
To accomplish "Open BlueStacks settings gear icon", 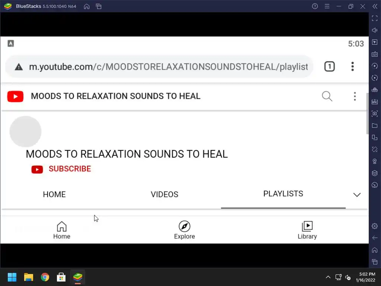I will tap(375, 226).
